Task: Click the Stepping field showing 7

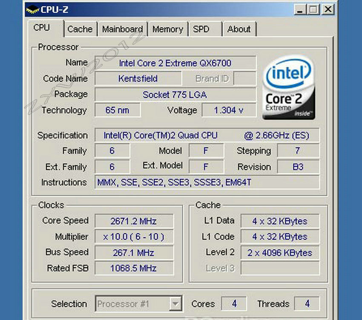Action: (298, 151)
